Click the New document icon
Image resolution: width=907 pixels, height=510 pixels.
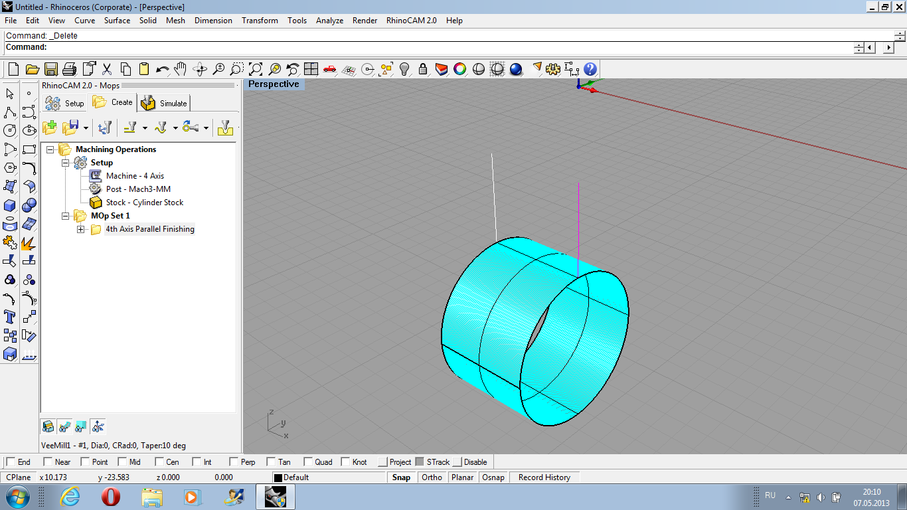coord(13,69)
